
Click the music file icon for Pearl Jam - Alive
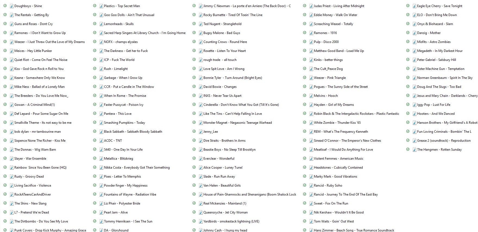coord(101,212)
